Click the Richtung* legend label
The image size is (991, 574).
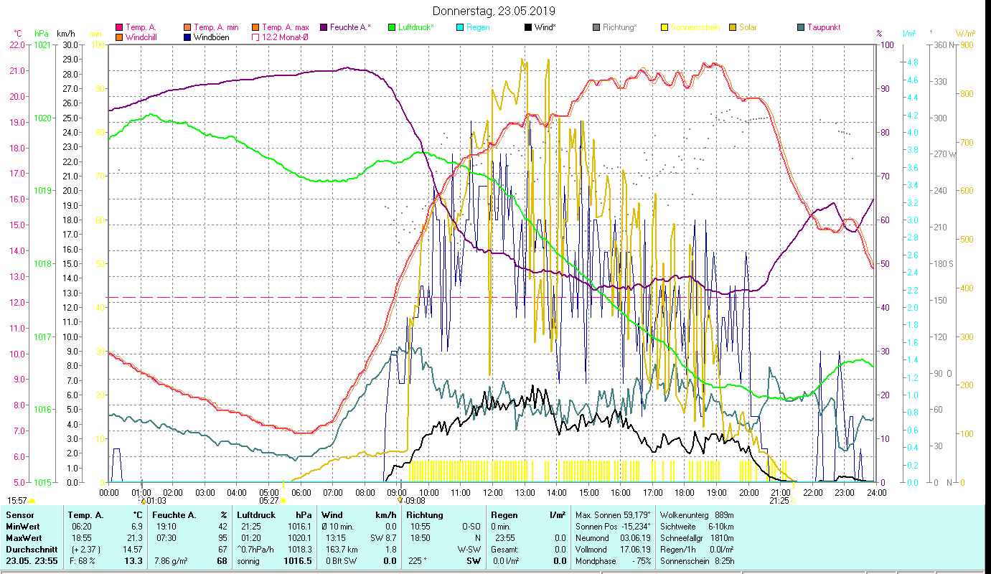(620, 27)
